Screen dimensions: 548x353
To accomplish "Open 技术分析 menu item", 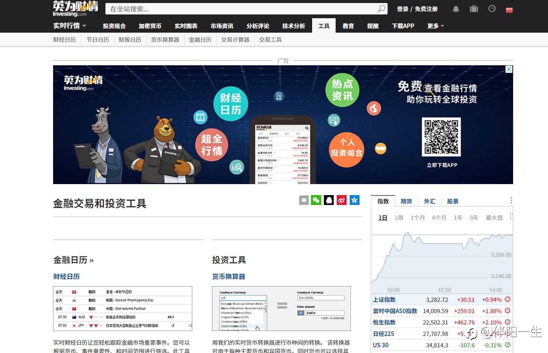I will coord(294,26).
